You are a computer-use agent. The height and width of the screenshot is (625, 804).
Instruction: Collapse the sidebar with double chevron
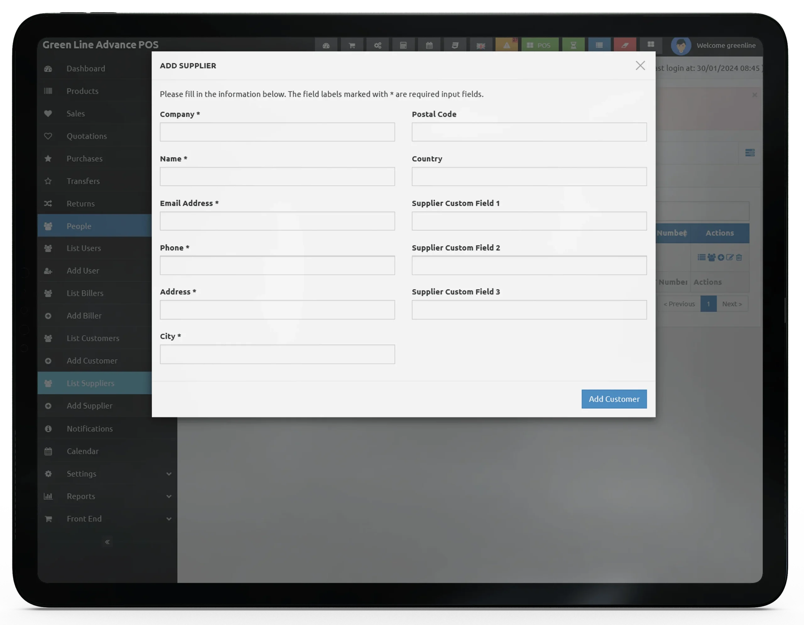coord(107,542)
